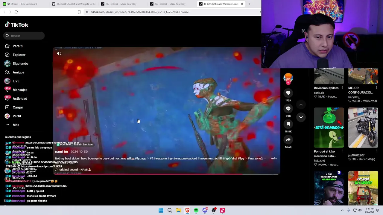This screenshot has height=215, width=383.
Task: Click the herydas_ author name
Action: tap(355, 97)
